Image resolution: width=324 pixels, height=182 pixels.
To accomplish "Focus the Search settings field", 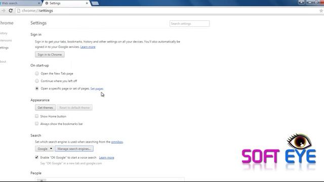I will (x=189, y=24).
